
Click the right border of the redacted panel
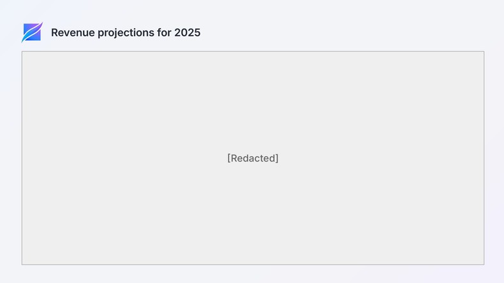pyautogui.click(x=484, y=158)
